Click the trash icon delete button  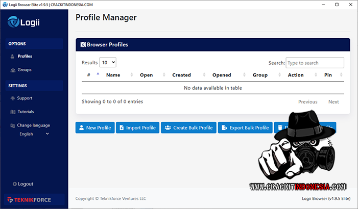tap(280, 127)
